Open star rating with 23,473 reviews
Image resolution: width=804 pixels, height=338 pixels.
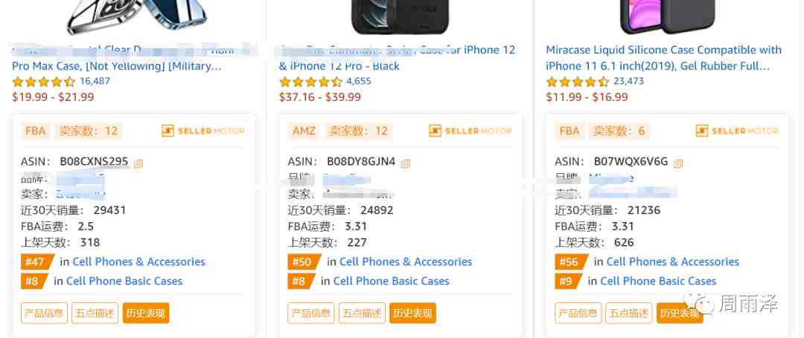[578, 82]
